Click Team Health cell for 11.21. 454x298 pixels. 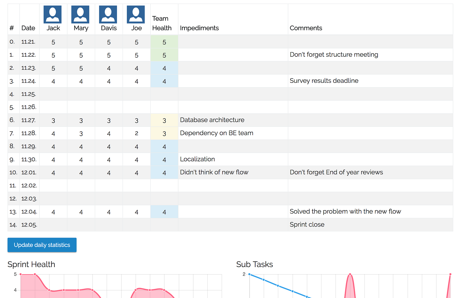coord(164,42)
